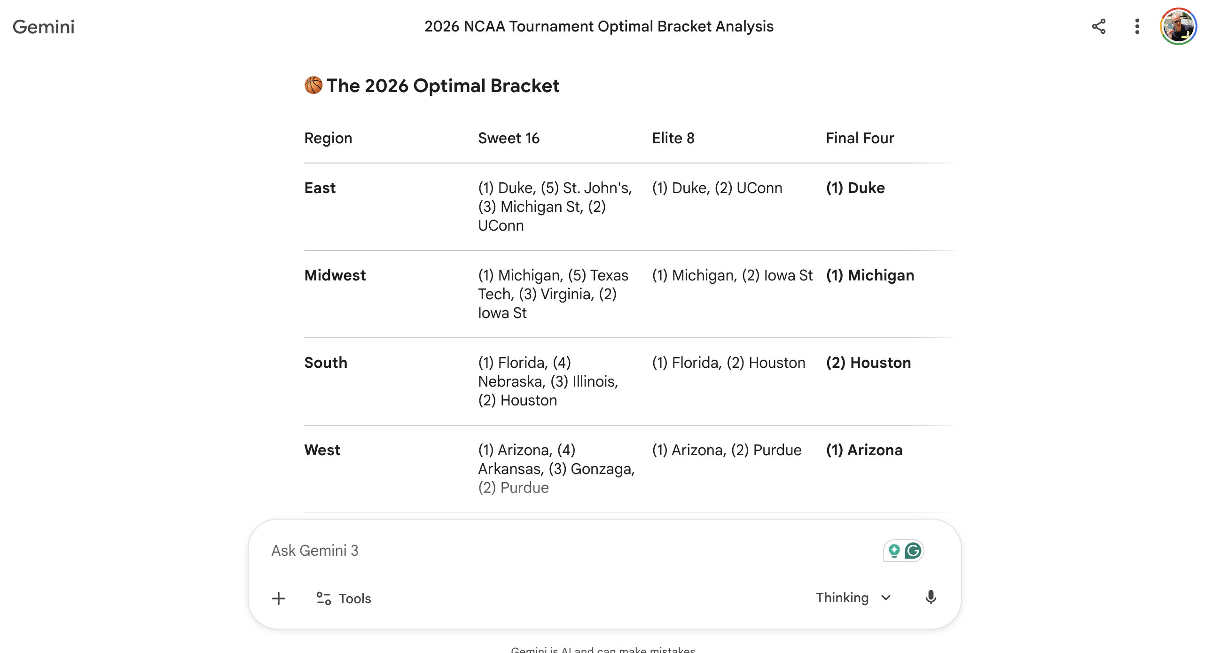Click the share conversation icon

tap(1099, 27)
